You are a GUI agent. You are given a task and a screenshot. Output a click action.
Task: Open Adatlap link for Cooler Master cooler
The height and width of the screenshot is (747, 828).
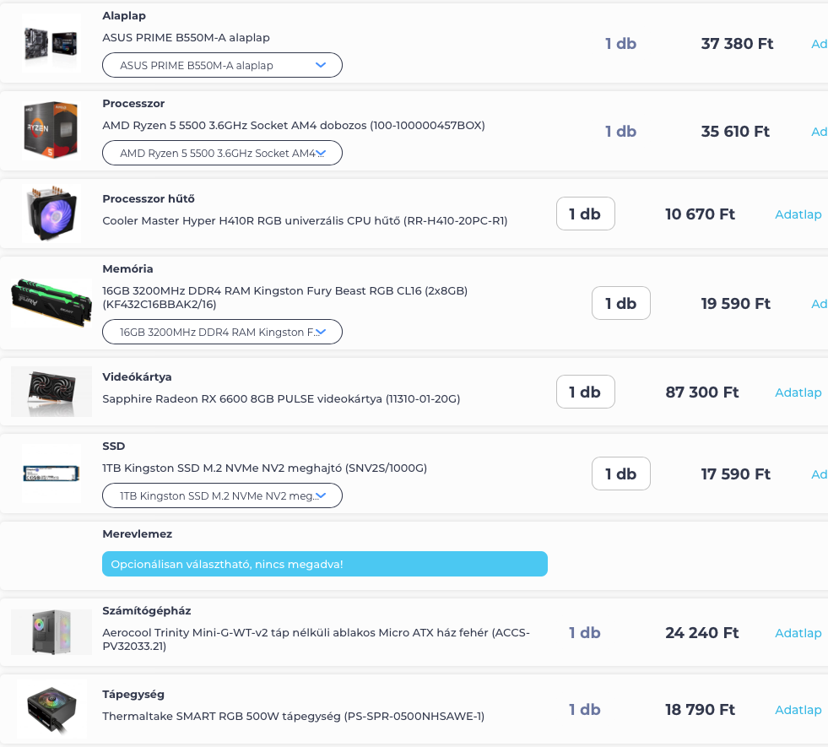pos(798,214)
